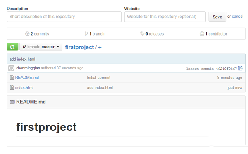Open the index.html file link
This screenshot has width=248, height=154.
24,88
